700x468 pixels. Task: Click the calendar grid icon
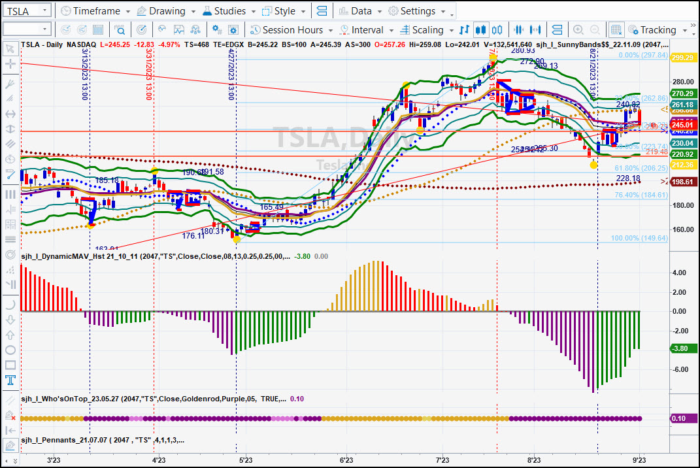[98, 30]
